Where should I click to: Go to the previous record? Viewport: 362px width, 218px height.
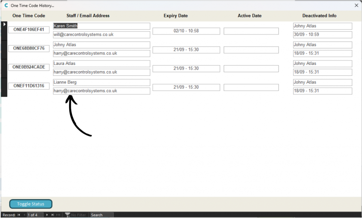(x=24, y=215)
